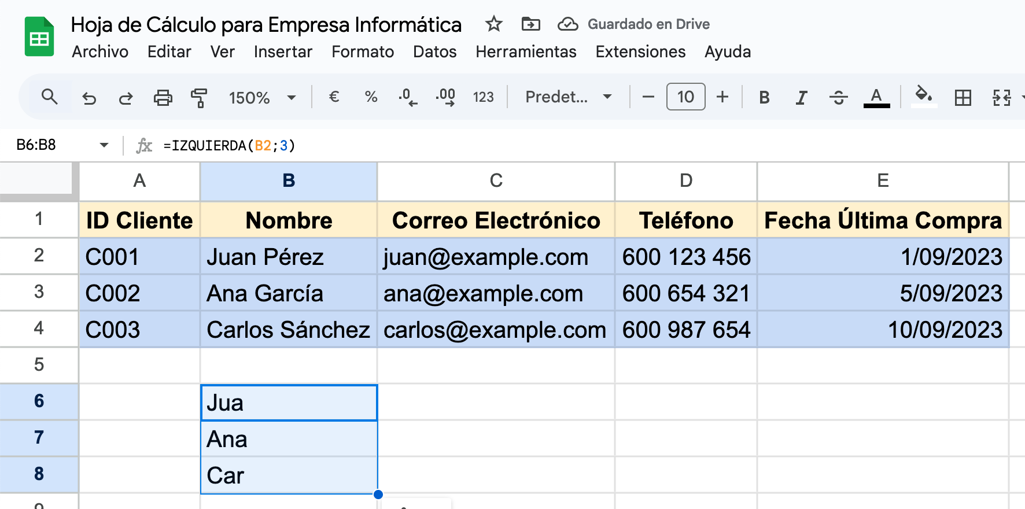Print the spreadsheet with printer icon
This screenshot has height=509, width=1025.
click(163, 98)
